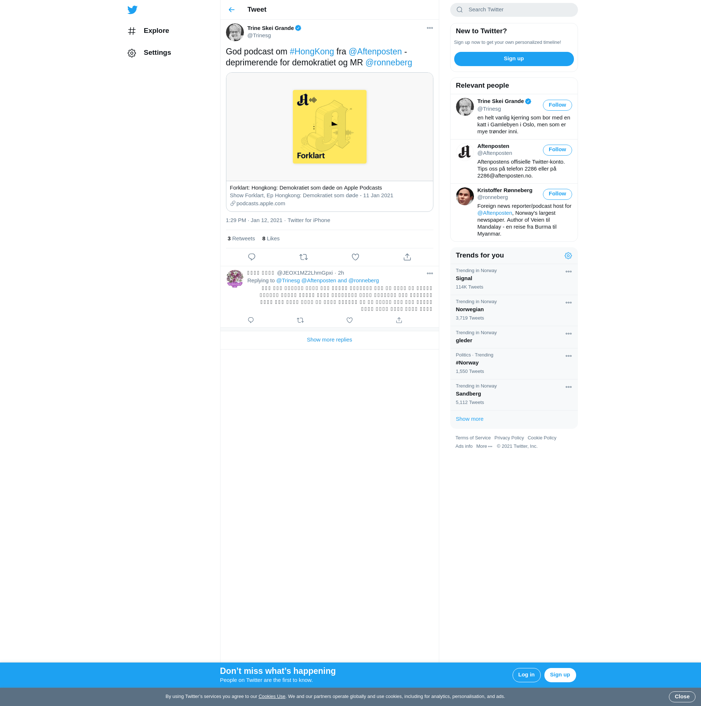This screenshot has width=701, height=706.
Task: Open the #HongKong hashtag link
Action: [311, 51]
